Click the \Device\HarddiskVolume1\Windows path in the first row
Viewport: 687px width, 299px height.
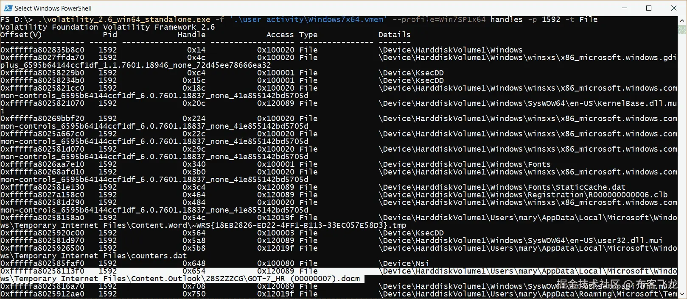451,50
